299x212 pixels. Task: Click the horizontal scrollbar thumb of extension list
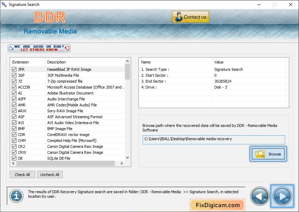click(x=66, y=164)
